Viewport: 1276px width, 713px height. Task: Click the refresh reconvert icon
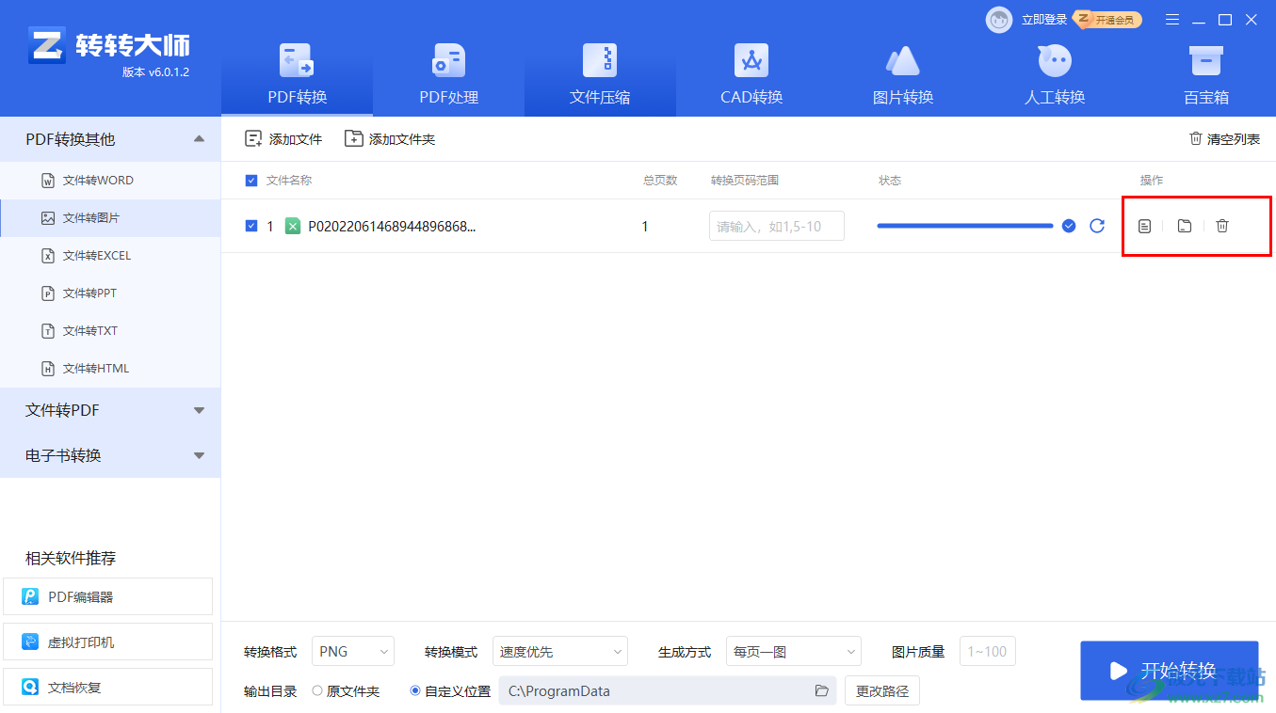pyautogui.click(x=1097, y=226)
